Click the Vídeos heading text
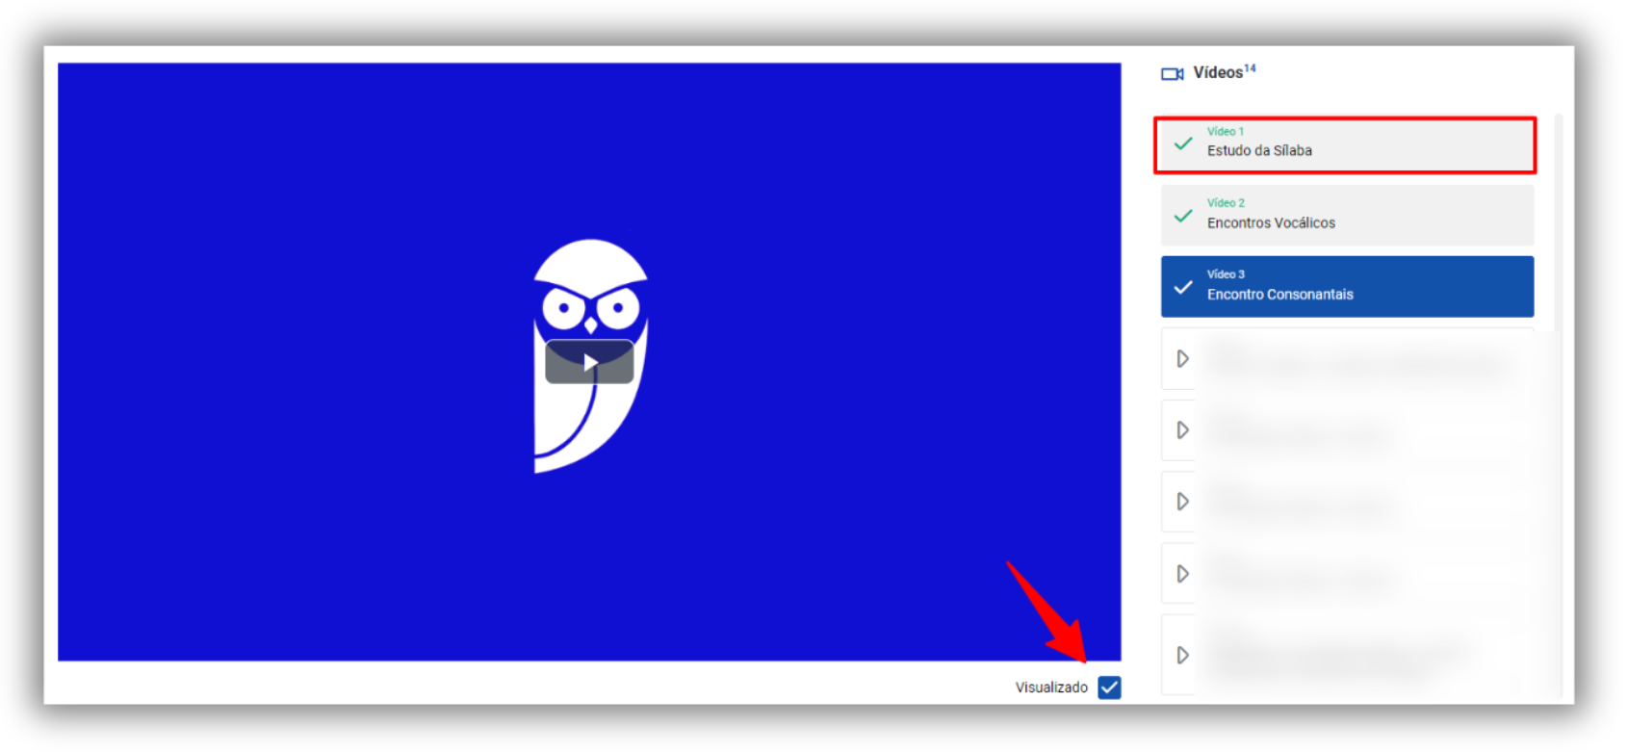The height and width of the screenshot is (752, 1628). pyautogui.click(x=1218, y=72)
